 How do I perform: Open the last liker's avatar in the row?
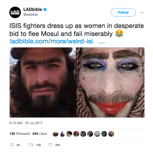pos(111,134)
